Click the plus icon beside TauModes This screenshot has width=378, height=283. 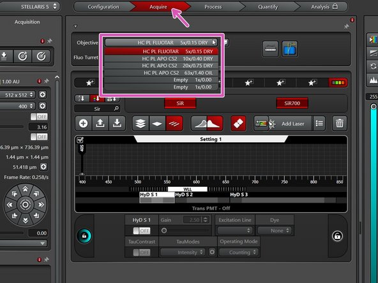(x=212, y=252)
